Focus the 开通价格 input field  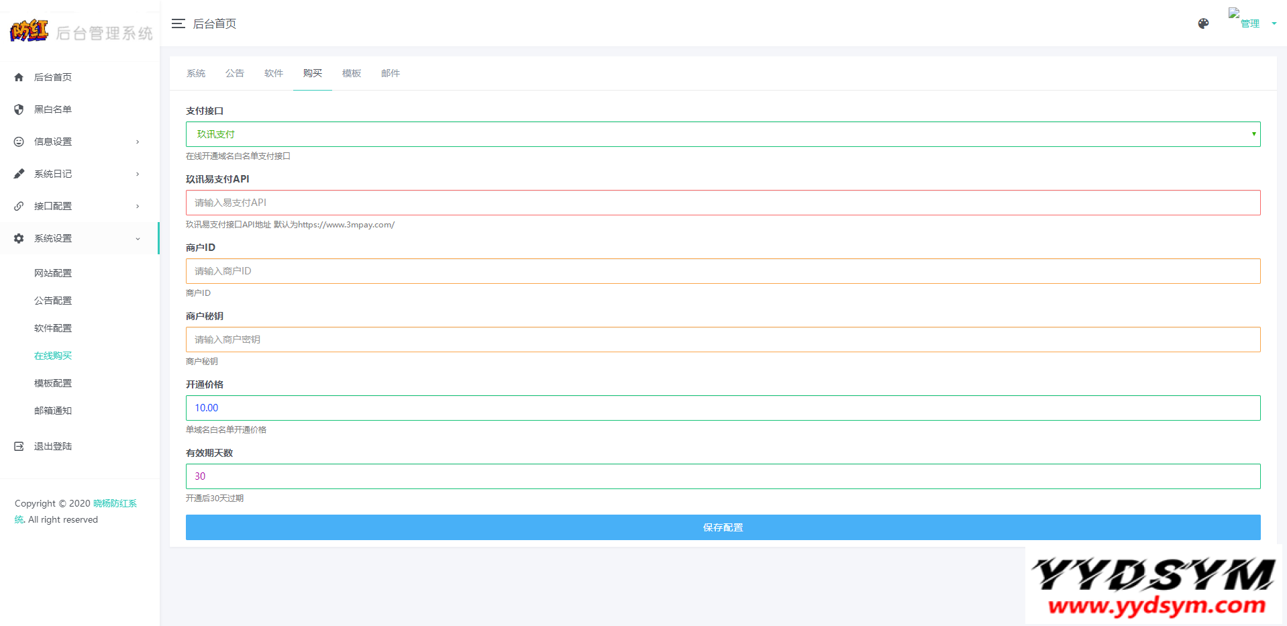click(x=723, y=408)
